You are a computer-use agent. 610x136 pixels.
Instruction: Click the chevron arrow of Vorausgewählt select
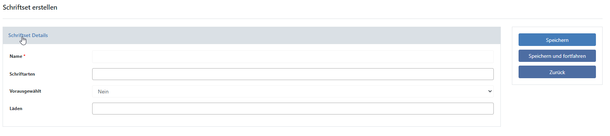click(490, 91)
